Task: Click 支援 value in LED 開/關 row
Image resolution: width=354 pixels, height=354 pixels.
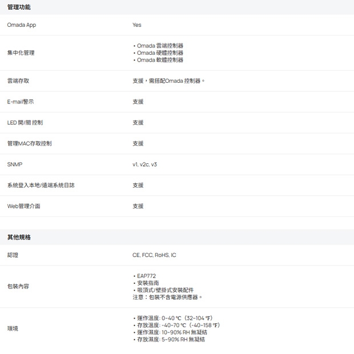Action: coord(138,123)
